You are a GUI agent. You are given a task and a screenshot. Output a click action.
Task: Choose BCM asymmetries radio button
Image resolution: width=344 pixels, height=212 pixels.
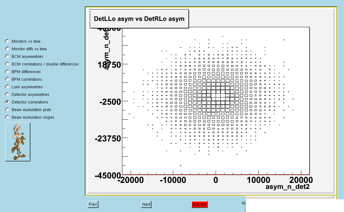(8, 56)
